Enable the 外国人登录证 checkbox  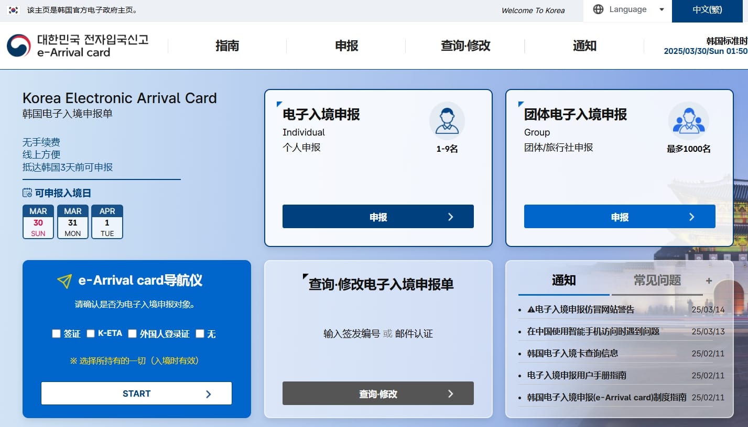pos(132,334)
